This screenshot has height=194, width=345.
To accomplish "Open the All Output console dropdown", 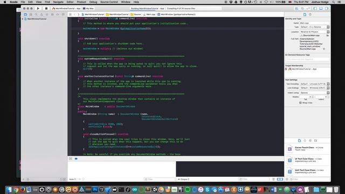I will tap(183, 179).
